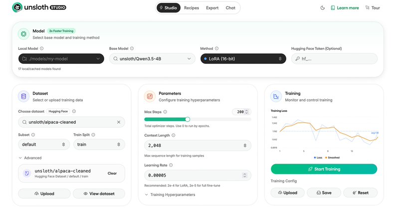Screen dimensions: 399x209
Task: Open the Train Split train dropdown
Action: 99,144
